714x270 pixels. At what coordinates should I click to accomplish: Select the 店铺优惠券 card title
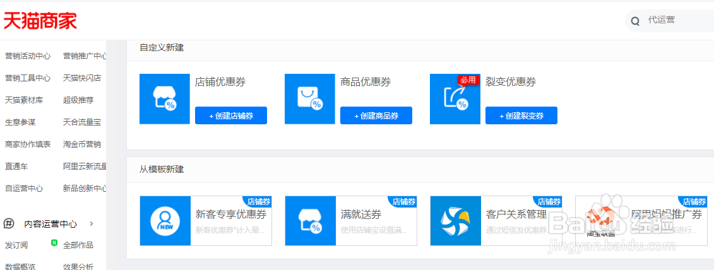coord(220,82)
